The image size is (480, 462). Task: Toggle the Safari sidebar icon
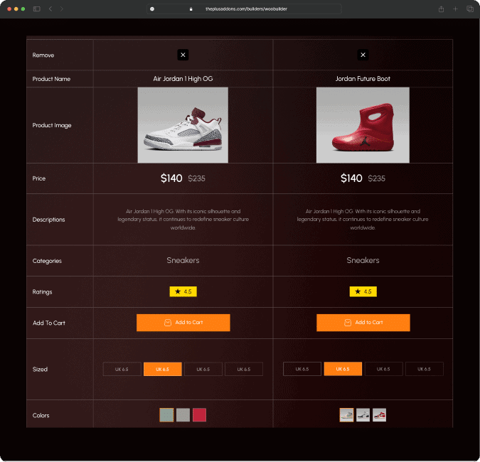(x=36, y=9)
